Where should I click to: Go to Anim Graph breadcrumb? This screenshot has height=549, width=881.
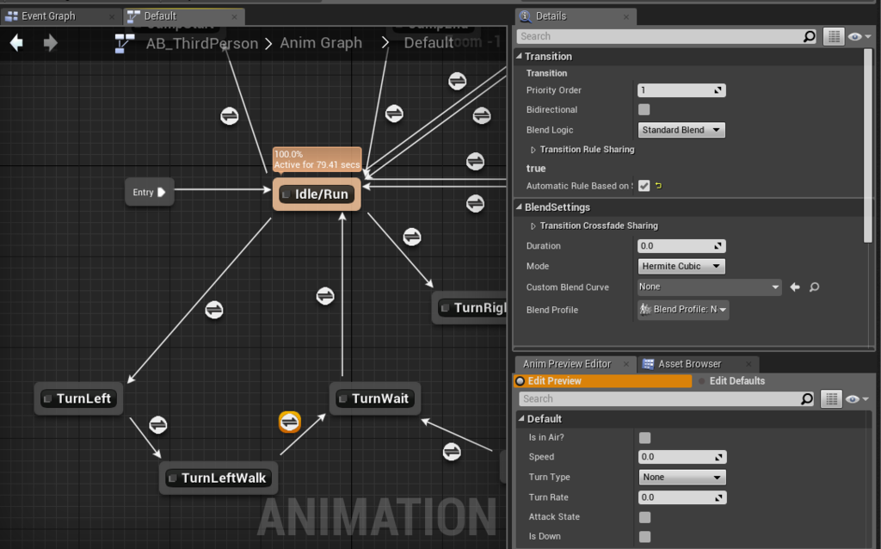click(x=321, y=43)
